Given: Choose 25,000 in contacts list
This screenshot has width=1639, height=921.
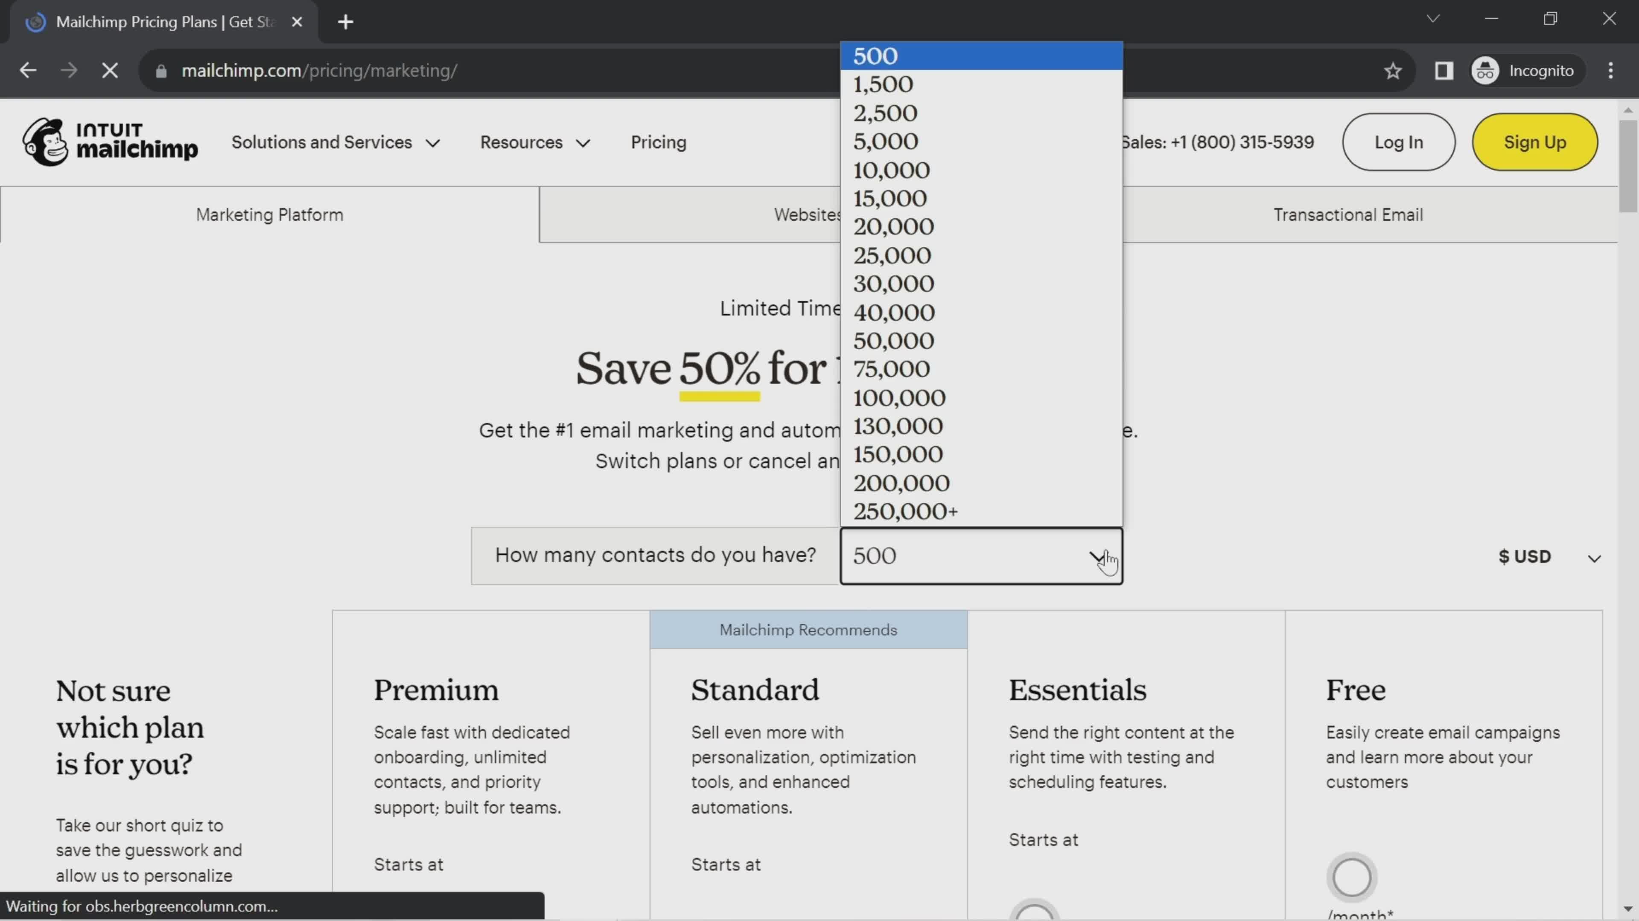Looking at the screenshot, I should point(981,255).
